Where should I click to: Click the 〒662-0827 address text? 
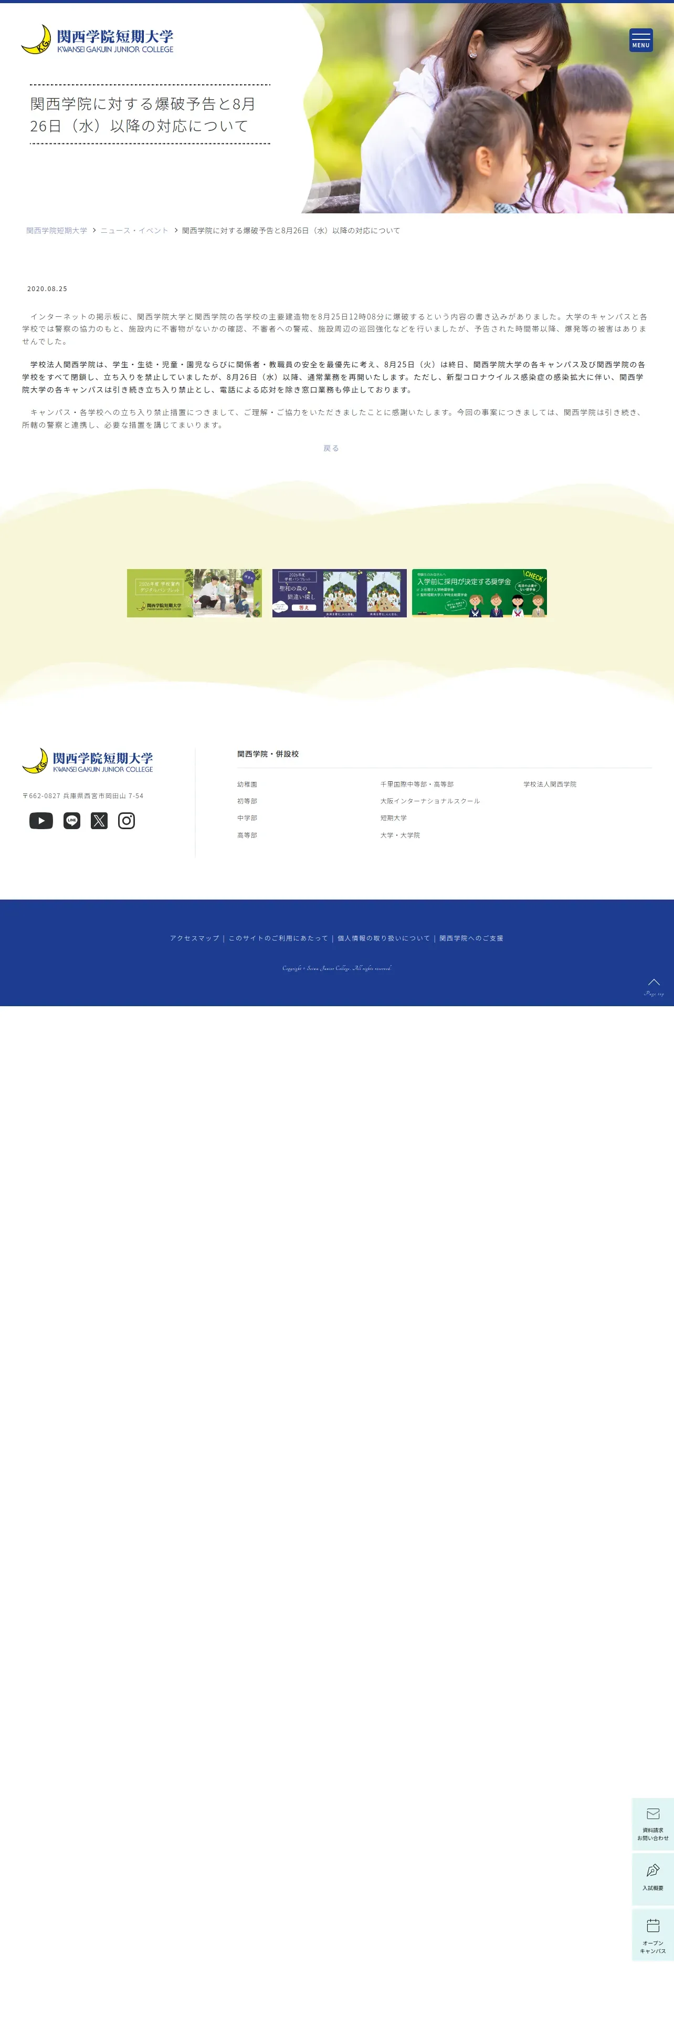[x=83, y=796]
